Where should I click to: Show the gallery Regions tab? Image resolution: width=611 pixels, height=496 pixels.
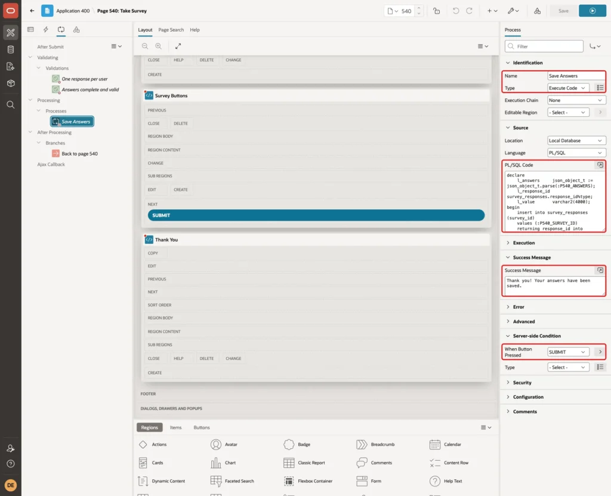[x=149, y=427]
